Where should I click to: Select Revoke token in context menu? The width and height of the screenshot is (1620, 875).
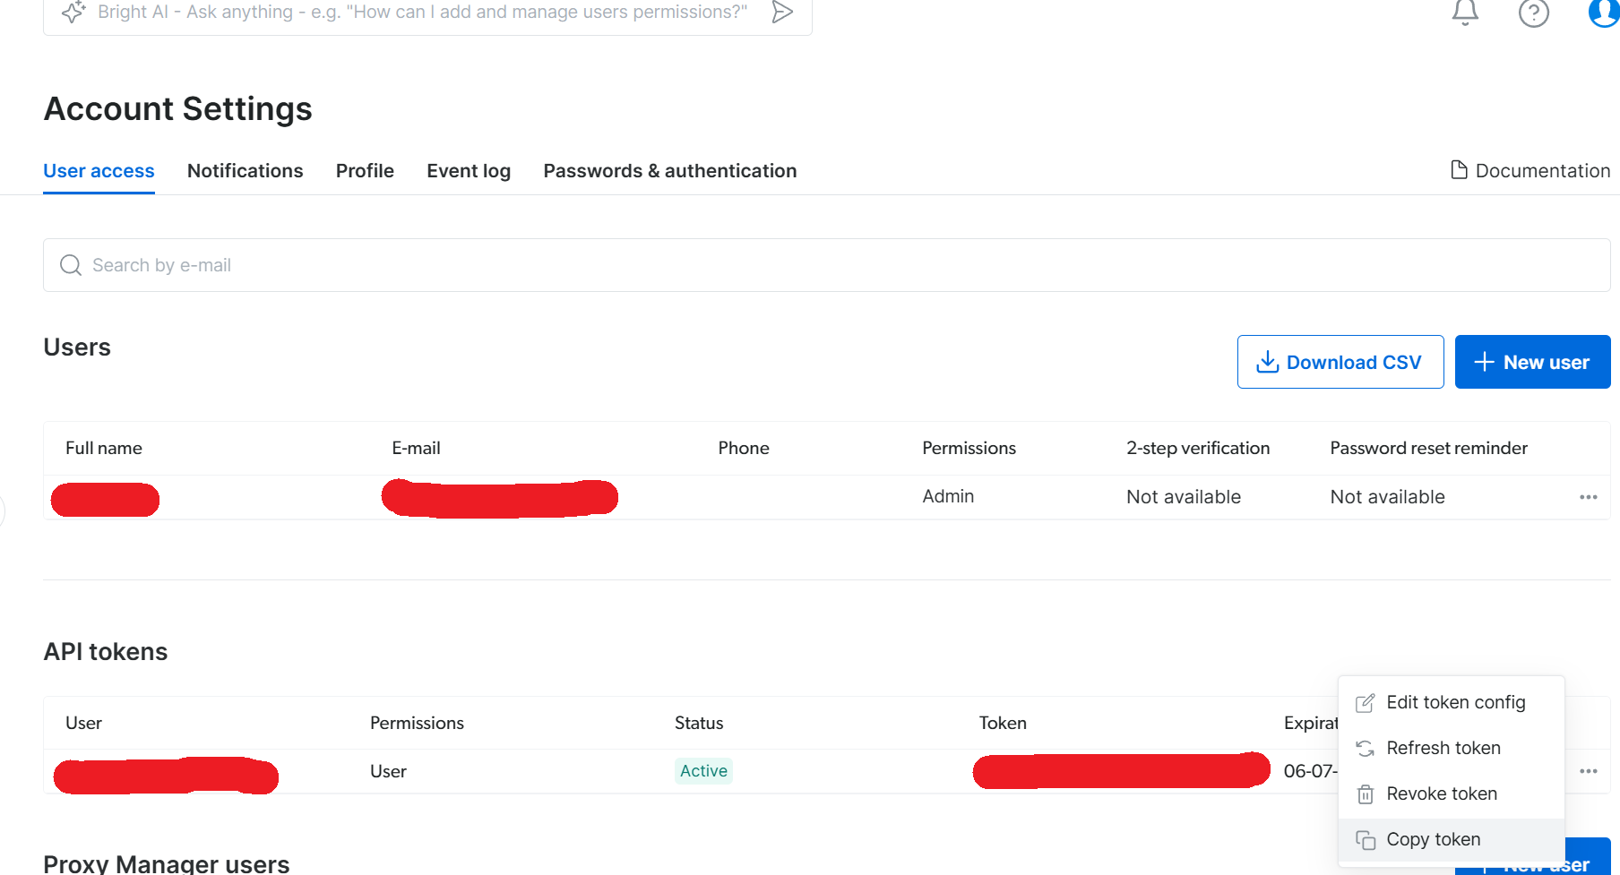(1441, 794)
